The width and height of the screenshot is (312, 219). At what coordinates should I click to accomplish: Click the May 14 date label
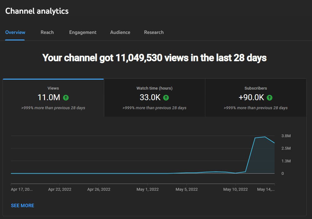coord(266,189)
